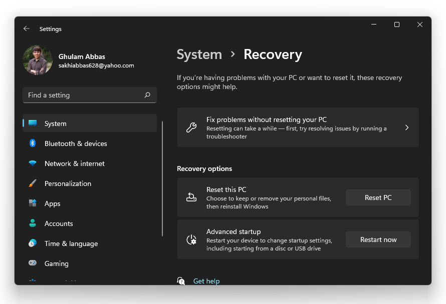Click the Personalization paintbrush icon
The image size is (446, 304).
(x=33, y=183)
